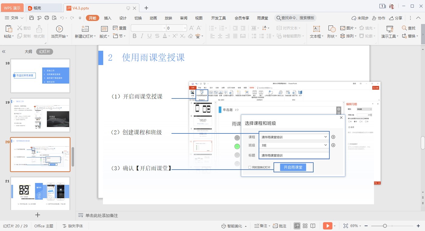
Task: Click the notes area 单击此处添加备注
Action: [102, 215]
